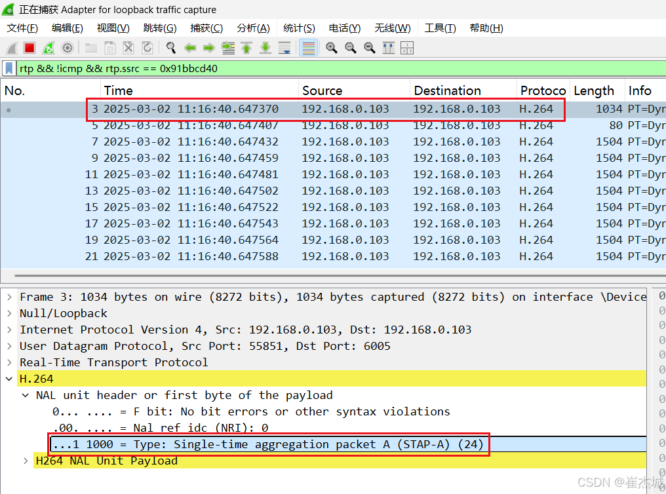Select packet 7 at 11:16:40.647432

[x=333, y=142]
